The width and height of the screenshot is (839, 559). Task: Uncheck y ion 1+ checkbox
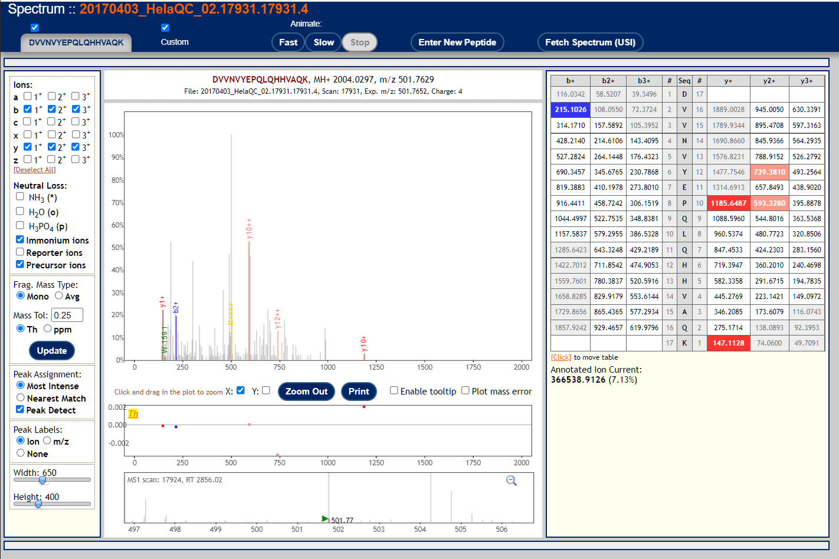28,147
